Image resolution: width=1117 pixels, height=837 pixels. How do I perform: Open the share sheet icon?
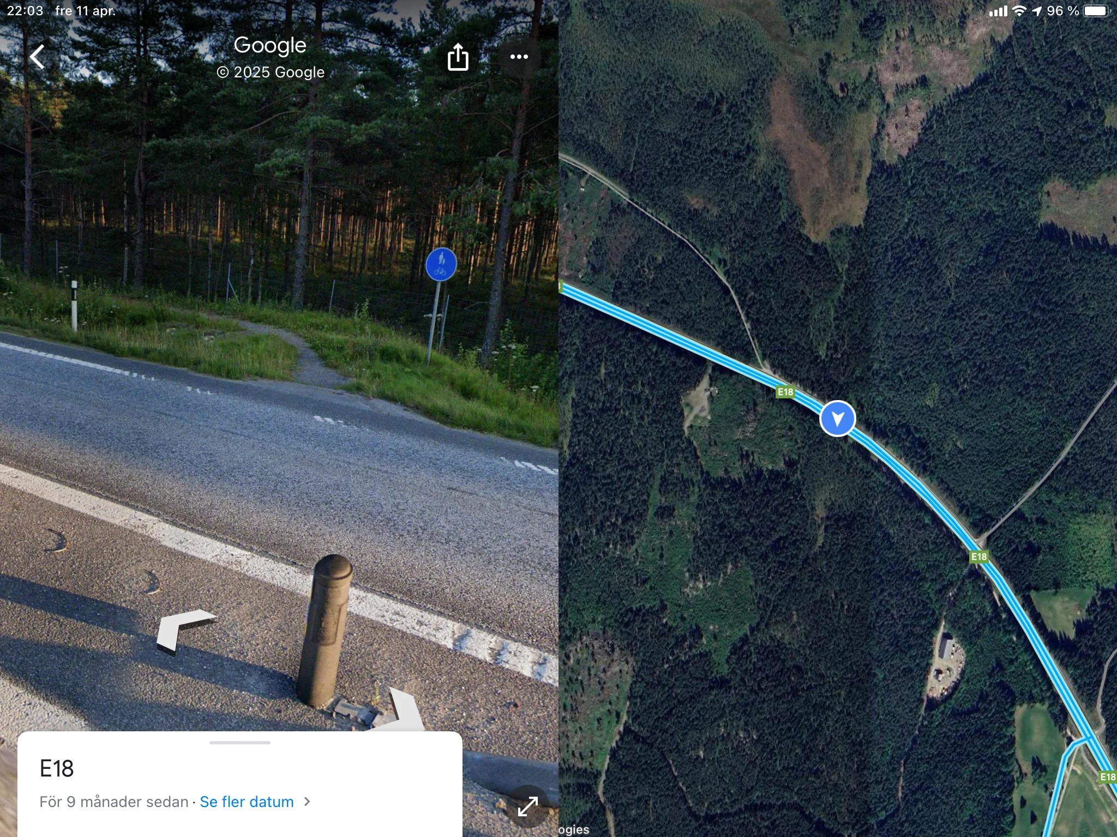point(458,57)
